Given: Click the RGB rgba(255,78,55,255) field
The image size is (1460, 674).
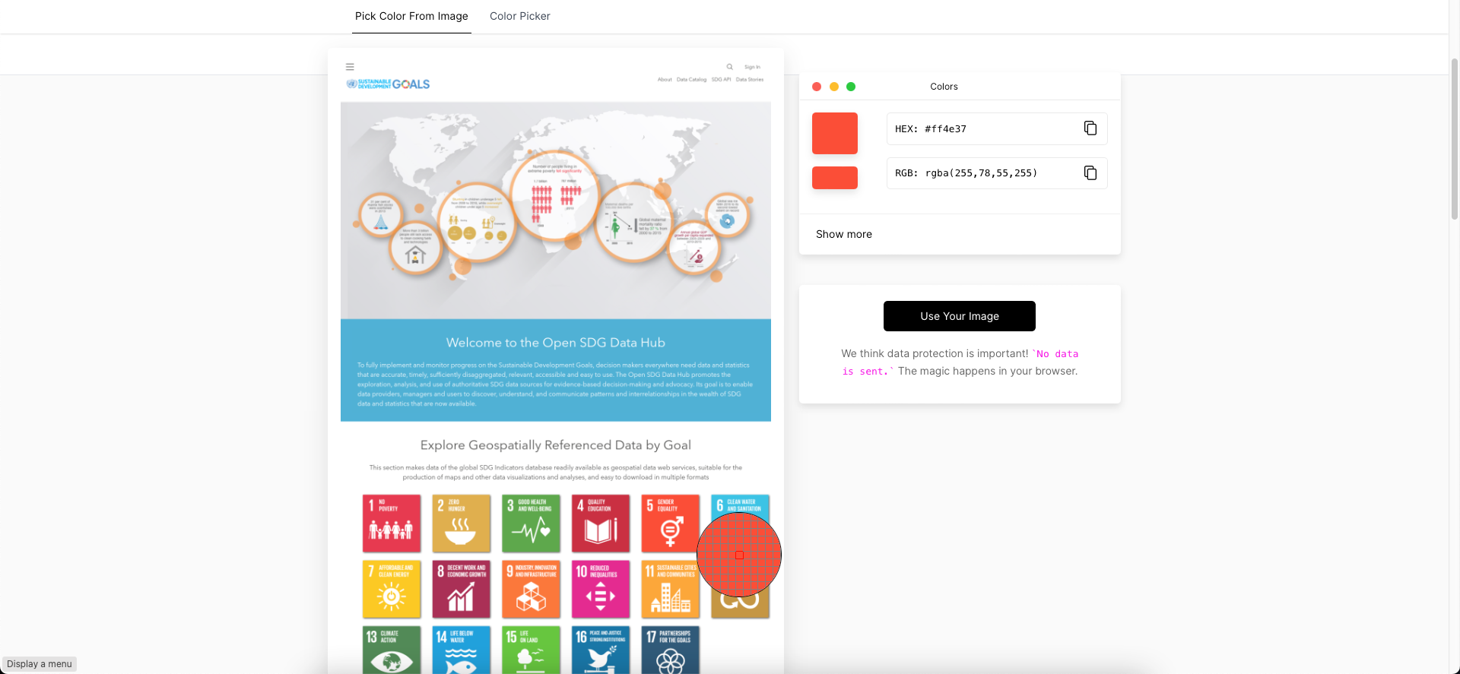Looking at the screenshot, I should pyautogui.click(x=997, y=173).
